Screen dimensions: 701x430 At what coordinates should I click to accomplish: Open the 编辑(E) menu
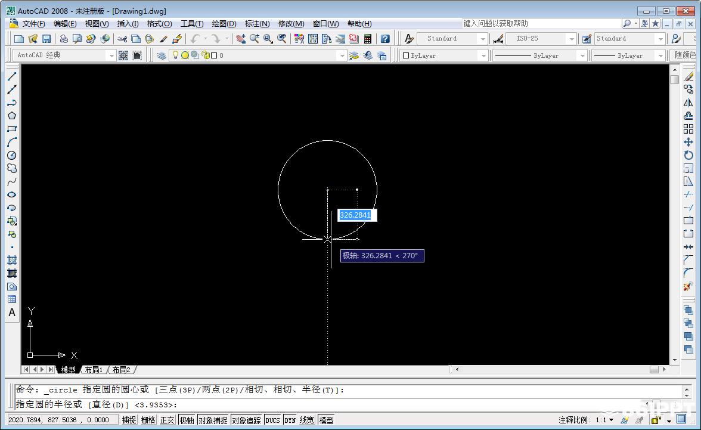(65, 24)
